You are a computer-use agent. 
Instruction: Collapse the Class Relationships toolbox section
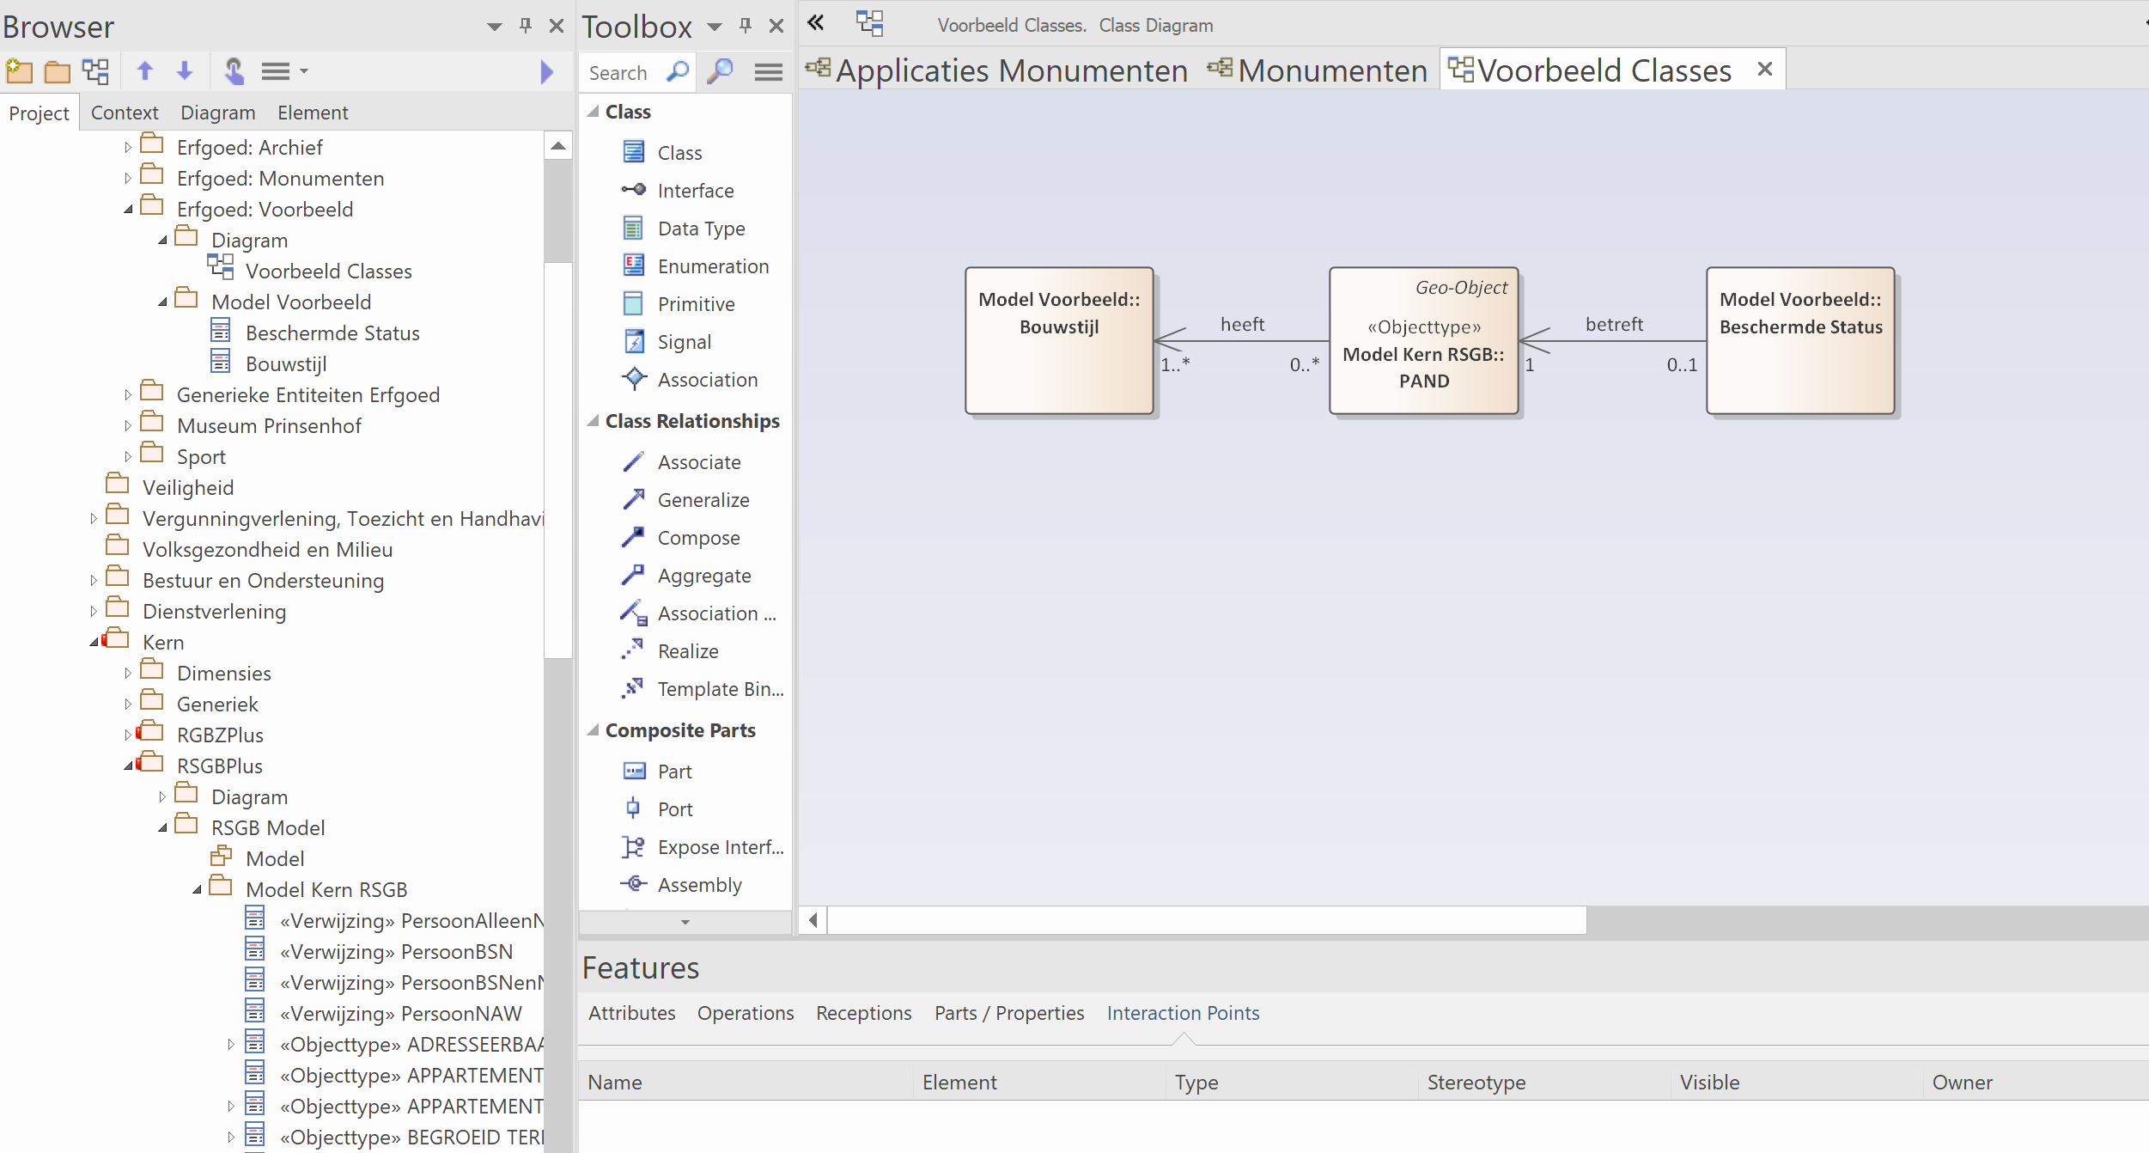point(593,421)
